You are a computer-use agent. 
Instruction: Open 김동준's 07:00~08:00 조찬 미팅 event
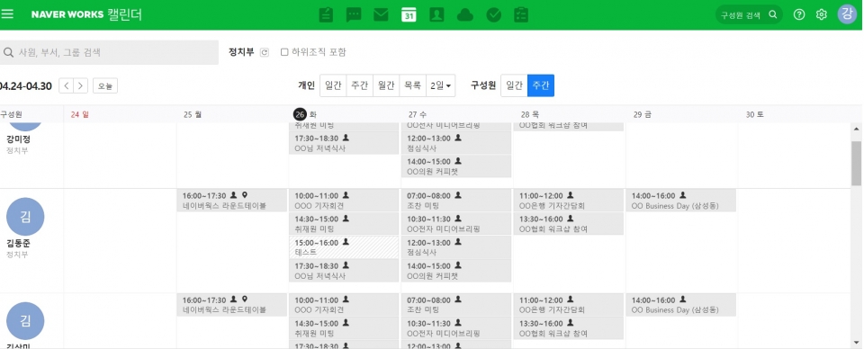pyautogui.click(x=456, y=201)
